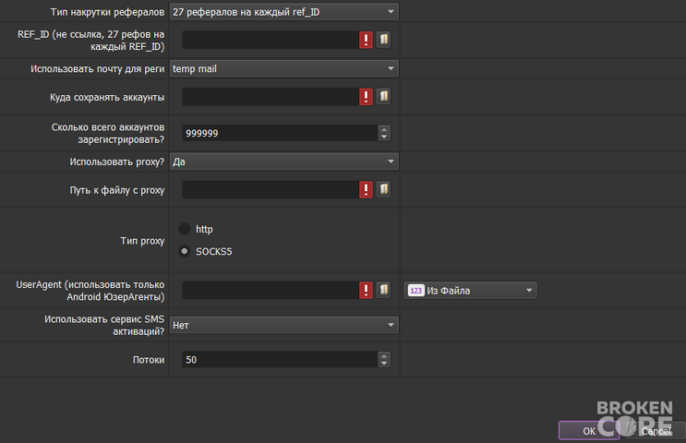The height and width of the screenshot is (443, 686).
Task: Select http proxy type
Action: click(184, 229)
